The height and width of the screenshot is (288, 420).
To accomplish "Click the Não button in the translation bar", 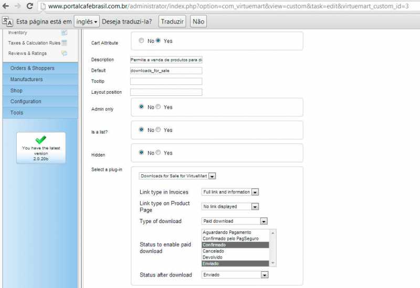I will click(198, 21).
